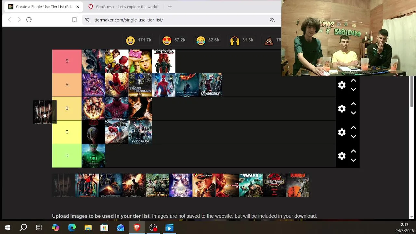Move tier D row up
Viewport: 416px width, 234px height.
click(353, 151)
